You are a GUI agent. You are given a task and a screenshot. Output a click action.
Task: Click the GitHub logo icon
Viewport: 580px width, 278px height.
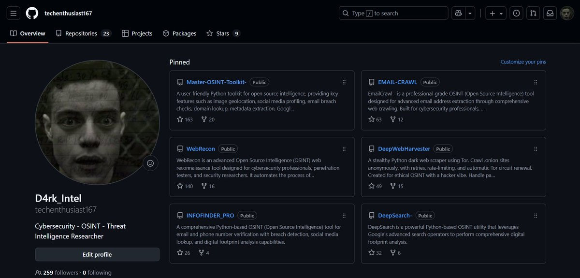[32, 14]
